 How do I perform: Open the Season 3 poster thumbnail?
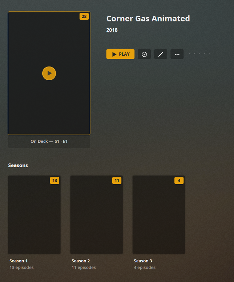[159, 215]
